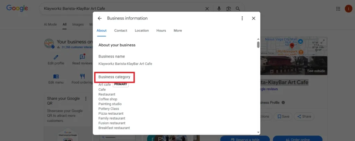Open the More tab in the dialog

(x=178, y=30)
